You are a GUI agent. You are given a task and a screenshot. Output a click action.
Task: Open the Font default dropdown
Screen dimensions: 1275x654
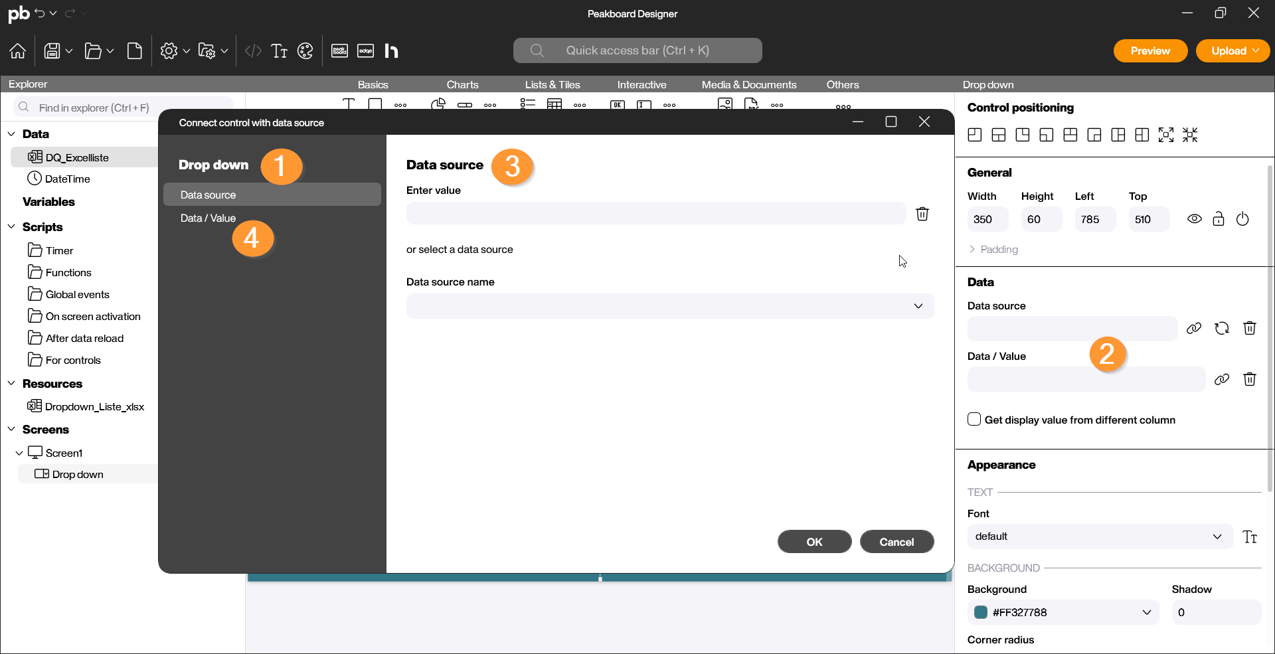[1099, 536]
